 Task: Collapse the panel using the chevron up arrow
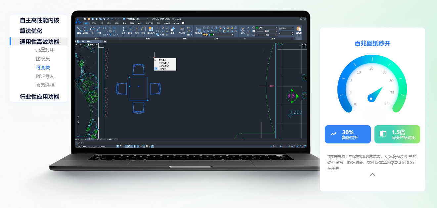coord(372,175)
